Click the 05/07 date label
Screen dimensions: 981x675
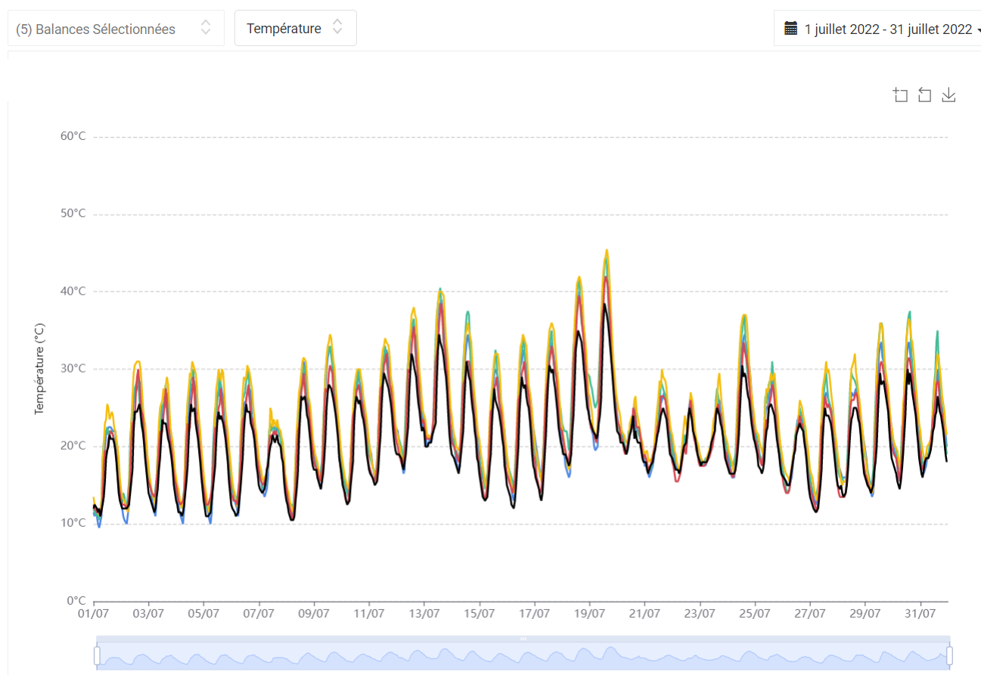203,614
